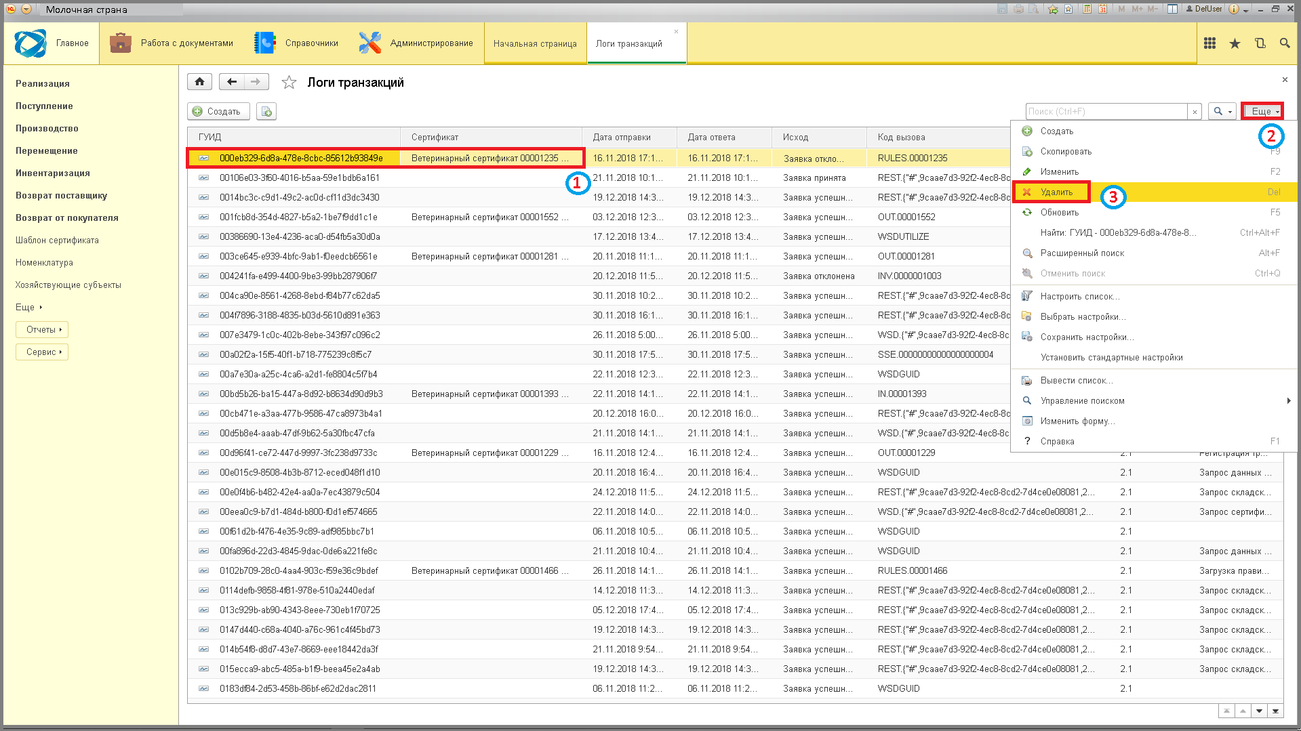This screenshot has height=731, width=1301.
Task: Open the calculator from the title bar
Action: (1087, 9)
